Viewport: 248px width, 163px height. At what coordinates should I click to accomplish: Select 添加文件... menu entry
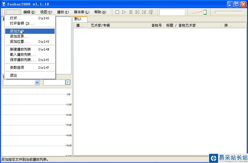[30, 31]
